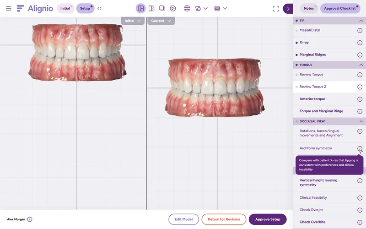The width and height of the screenshot is (366, 229).
Task: Select the Clinical feasibilty checklist item
Action: (x=329, y=198)
